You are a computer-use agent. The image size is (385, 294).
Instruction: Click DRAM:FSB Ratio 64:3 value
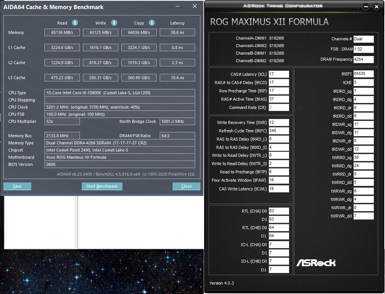pyautogui.click(x=177, y=136)
